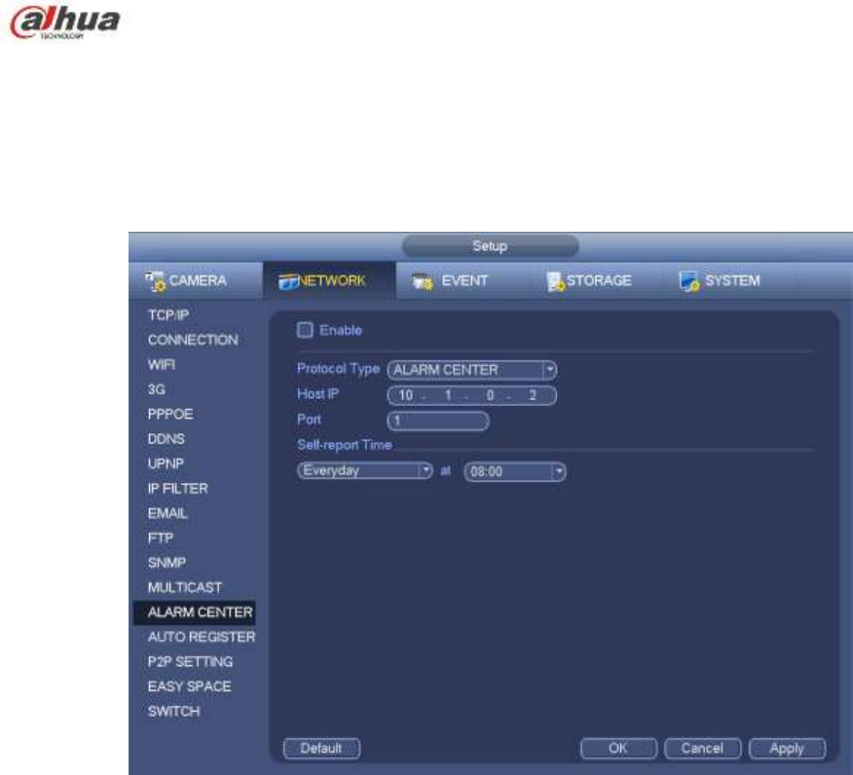Select UPNP in the sidebar
Screen dimensions: 853x775
[x=166, y=463]
